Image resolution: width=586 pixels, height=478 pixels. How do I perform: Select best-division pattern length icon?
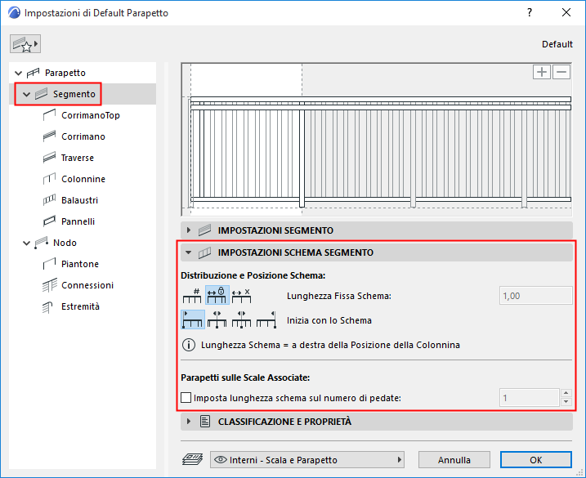point(241,296)
